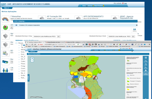
Task: Switch to the Especificações Gmail tab
Action: 55,42
